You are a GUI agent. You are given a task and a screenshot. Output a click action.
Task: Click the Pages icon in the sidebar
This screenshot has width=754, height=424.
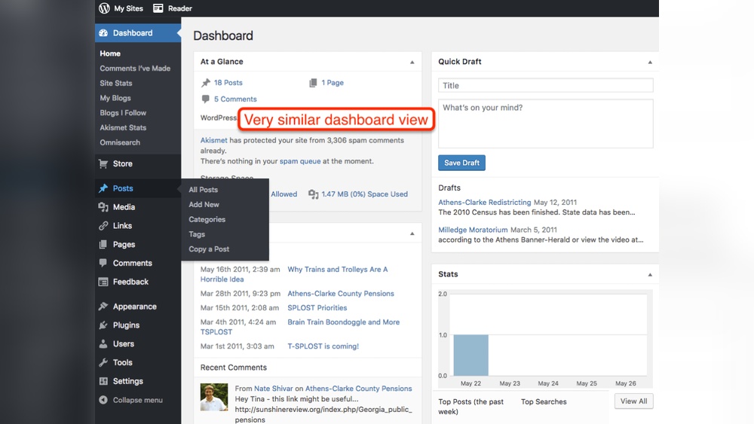(x=103, y=245)
